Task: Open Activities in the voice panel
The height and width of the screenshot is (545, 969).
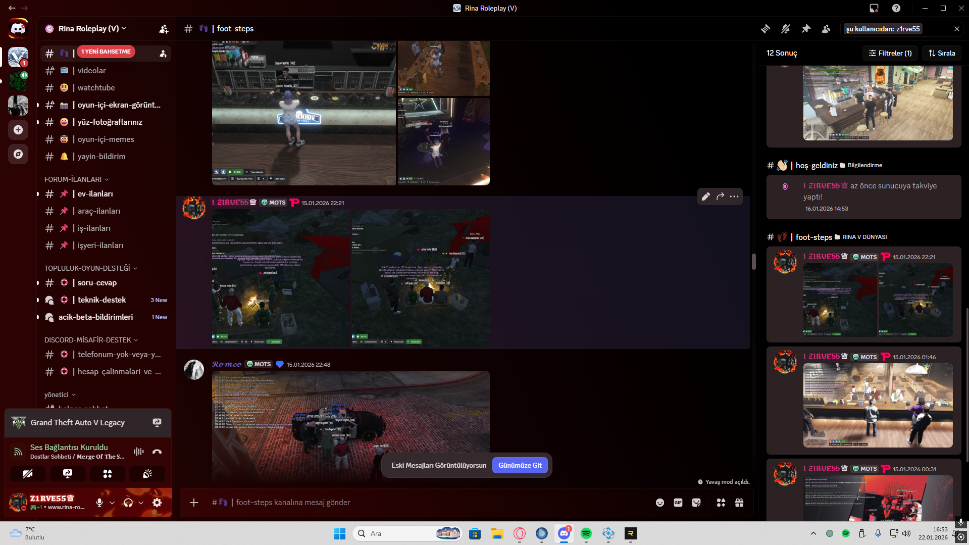Action: 108,474
